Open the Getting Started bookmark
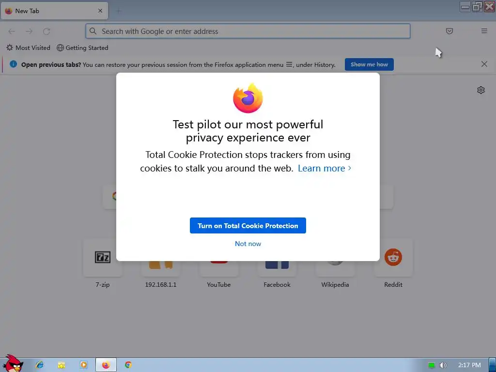Image resolution: width=496 pixels, height=372 pixels. pos(82,48)
